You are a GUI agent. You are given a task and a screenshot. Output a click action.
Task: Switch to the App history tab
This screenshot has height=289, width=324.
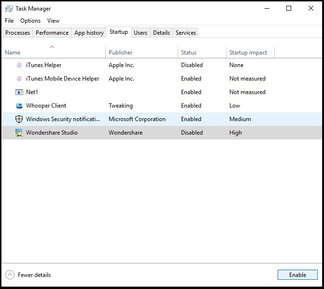coord(89,33)
